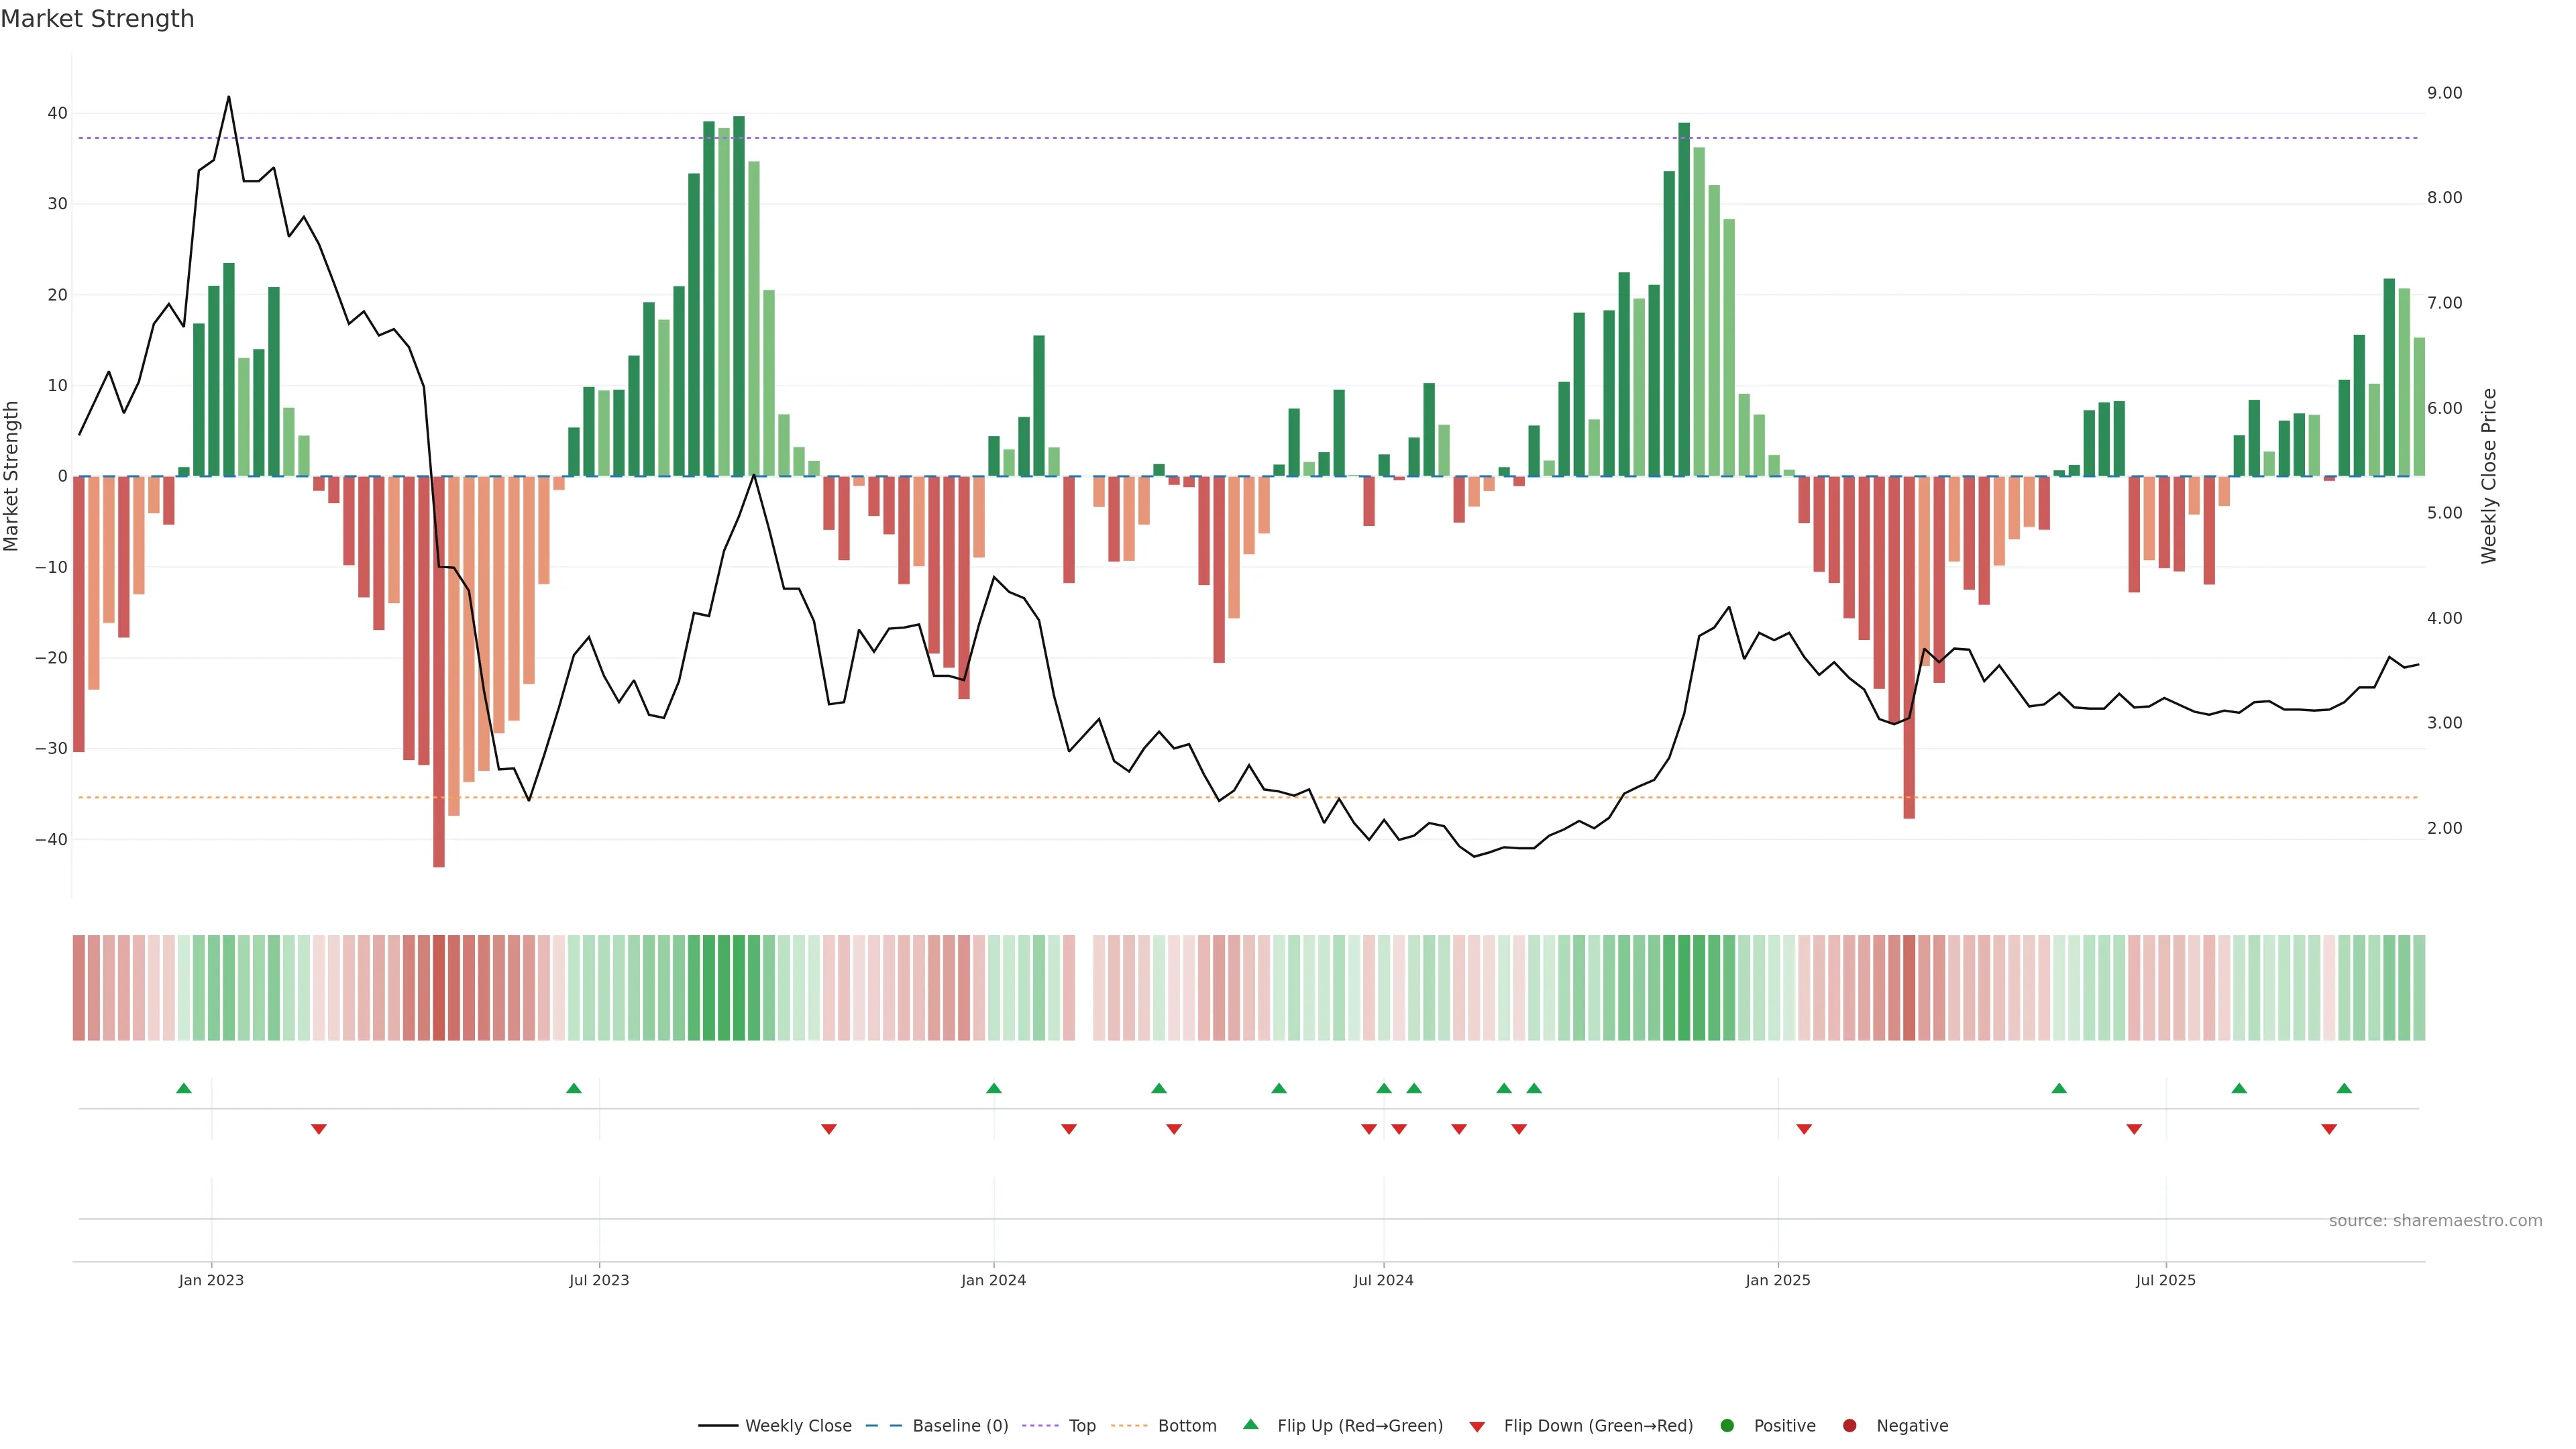
Task: Click the 9.00 price axis tick label
Action: coord(2444,93)
